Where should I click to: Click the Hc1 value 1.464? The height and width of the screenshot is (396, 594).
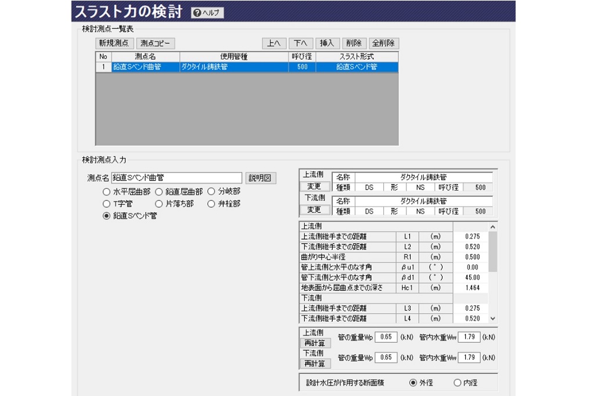coord(470,287)
